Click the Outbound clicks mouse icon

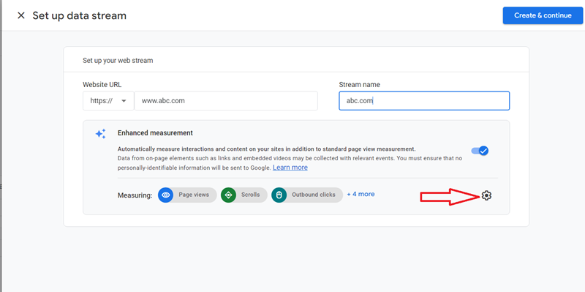tap(279, 195)
